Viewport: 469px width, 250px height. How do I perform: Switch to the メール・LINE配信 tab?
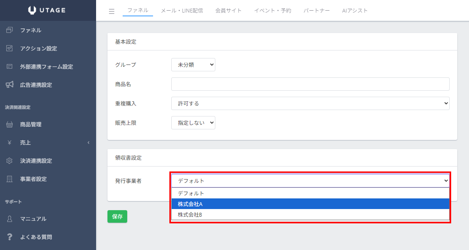182,11
